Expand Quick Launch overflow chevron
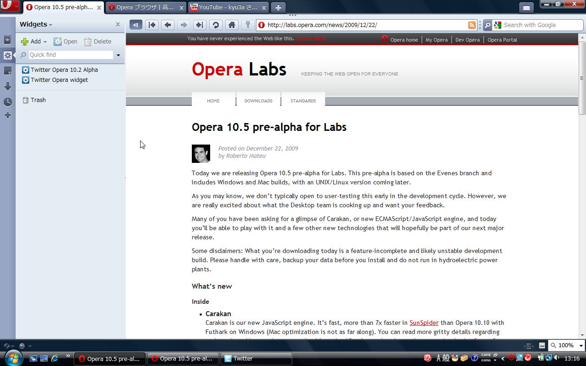The image size is (586, 366). pos(68,355)
